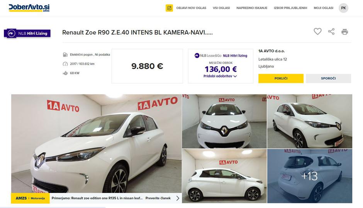Open Napredno iskanje menu item
Viewport: 363px width, 208px height.
252,8
